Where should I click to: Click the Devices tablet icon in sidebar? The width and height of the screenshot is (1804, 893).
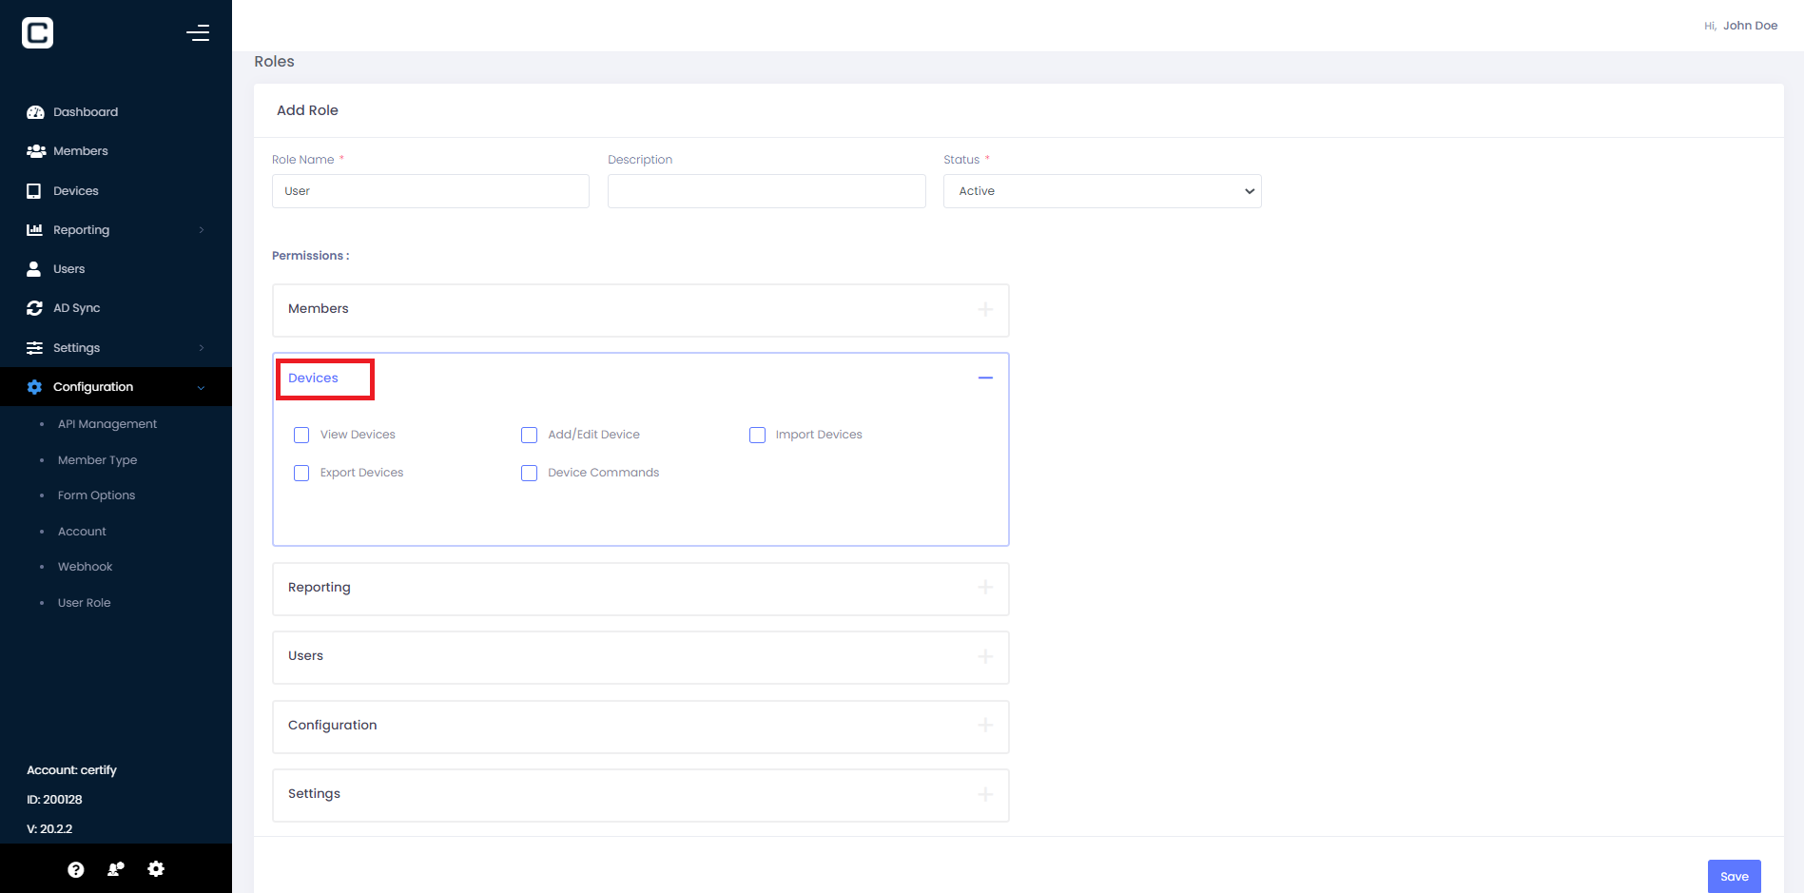pyautogui.click(x=34, y=191)
